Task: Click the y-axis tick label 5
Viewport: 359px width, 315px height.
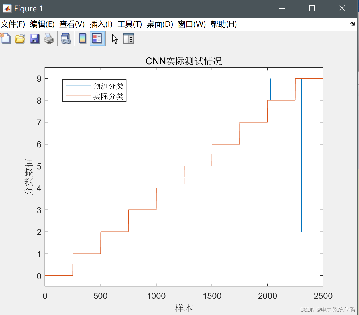Action: [x=39, y=166]
